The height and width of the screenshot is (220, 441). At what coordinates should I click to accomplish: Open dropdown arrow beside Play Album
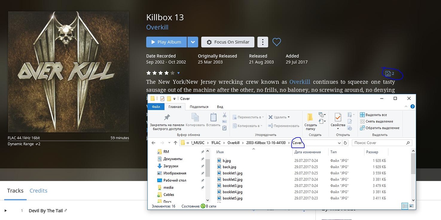click(193, 42)
